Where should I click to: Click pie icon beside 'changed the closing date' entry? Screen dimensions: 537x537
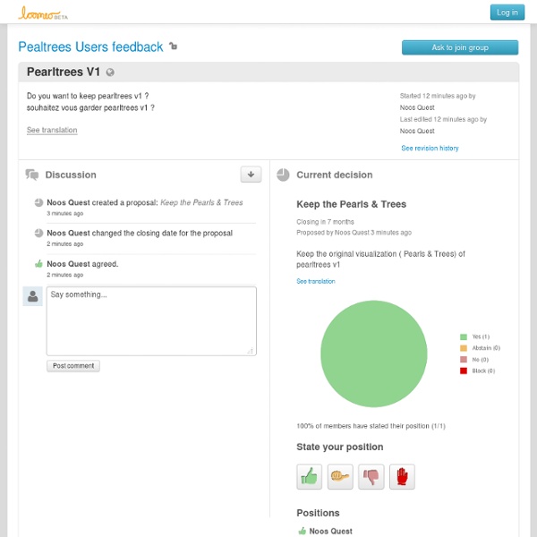[38, 233]
